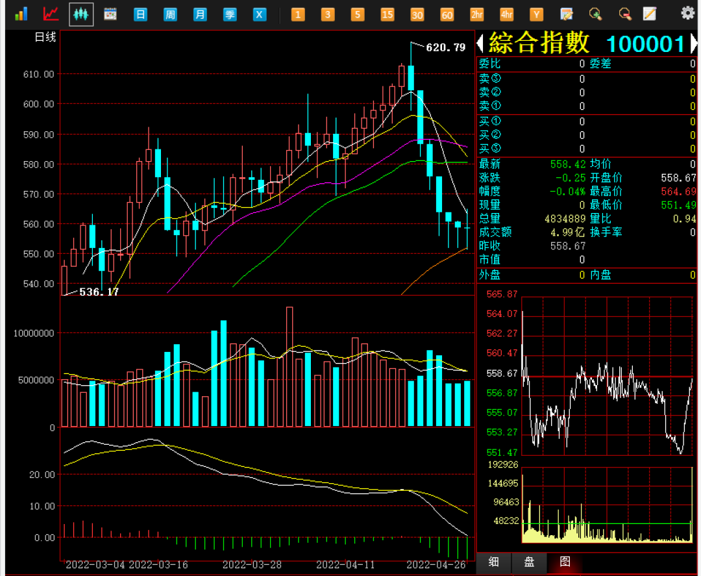Click the 换手率 label
Image resolution: width=701 pixels, height=576 pixels.
coord(606,232)
